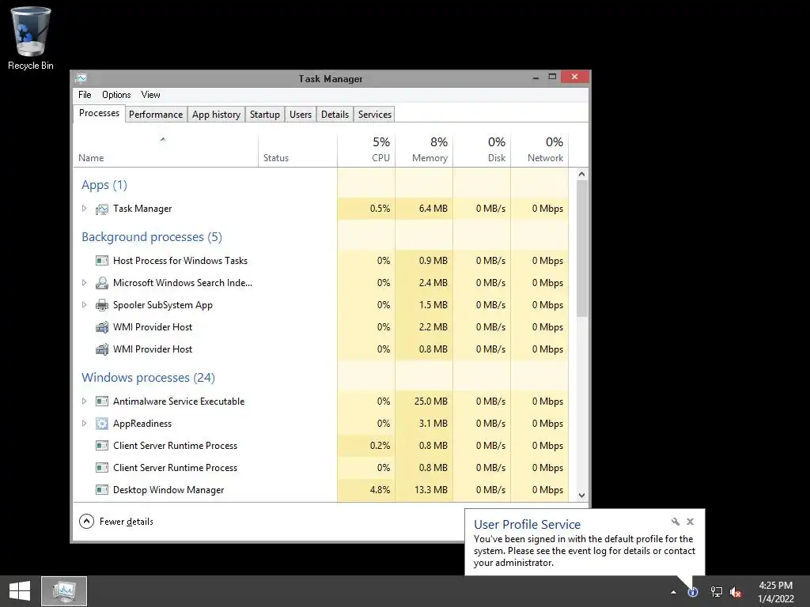Viewport: 810px width, 607px height.
Task: Show hidden tray icons arrow
Action: (673, 592)
